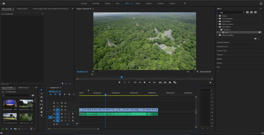Click the Extract button
264x135 pixels.
(165, 82)
